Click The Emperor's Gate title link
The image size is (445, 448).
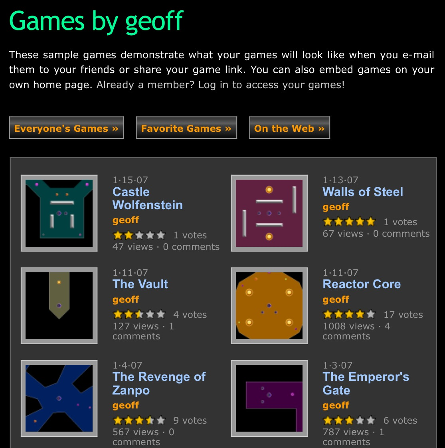(366, 383)
